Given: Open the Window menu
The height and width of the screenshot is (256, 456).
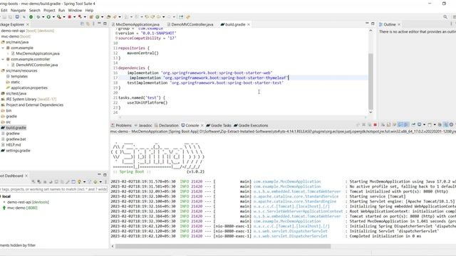Looking at the screenshot, I should (75, 10).
